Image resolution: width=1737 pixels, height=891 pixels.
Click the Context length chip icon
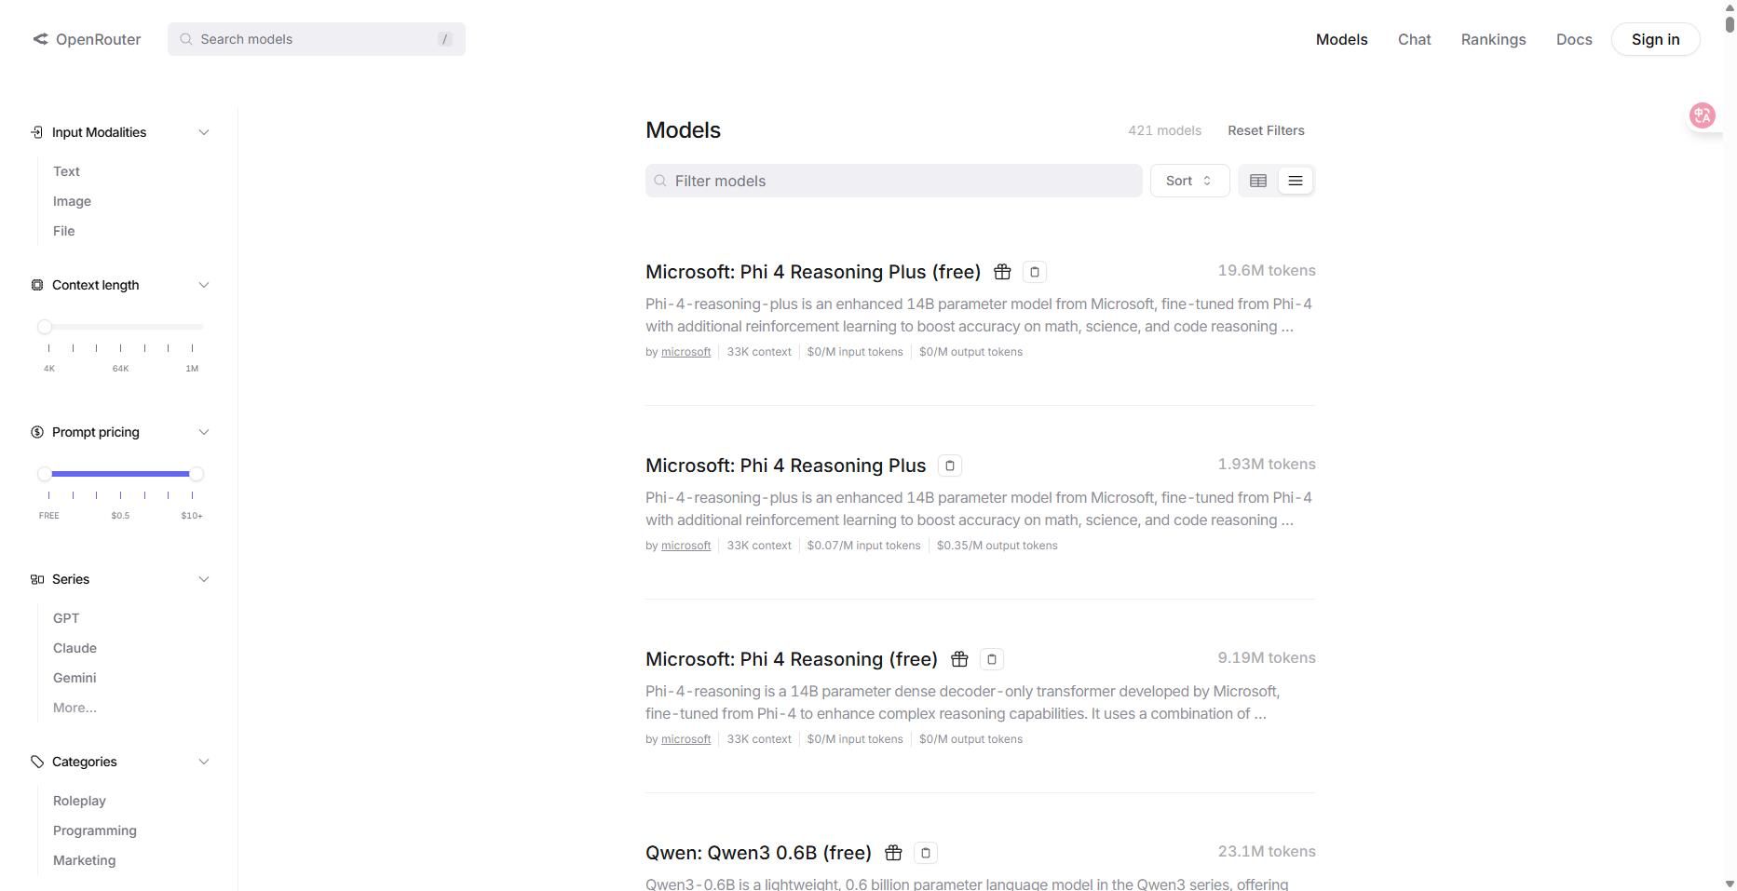tap(37, 285)
